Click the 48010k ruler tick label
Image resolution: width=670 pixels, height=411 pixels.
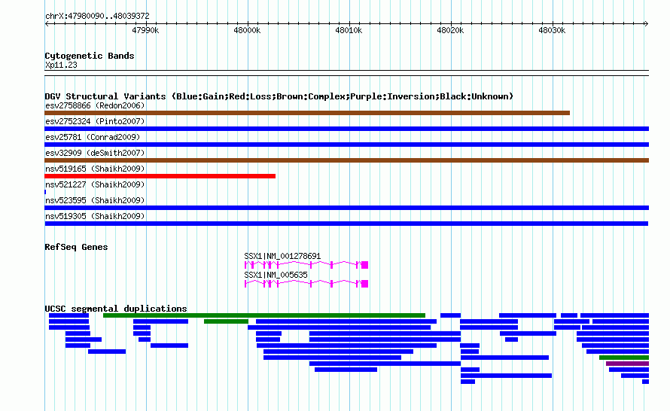(349, 30)
